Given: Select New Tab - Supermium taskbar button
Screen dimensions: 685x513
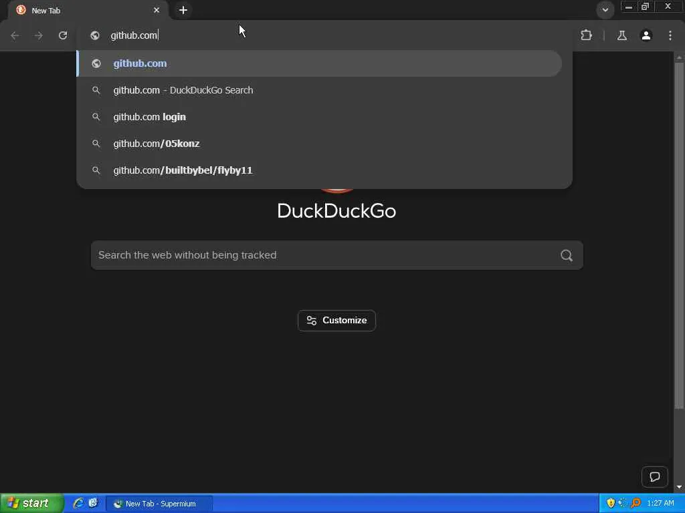Looking at the screenshot, I should point(159,504).
